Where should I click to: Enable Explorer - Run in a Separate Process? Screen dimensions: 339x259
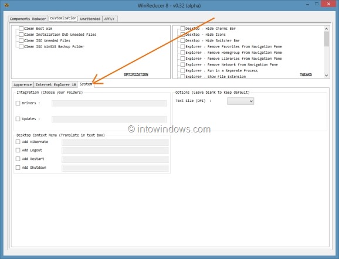182,71
